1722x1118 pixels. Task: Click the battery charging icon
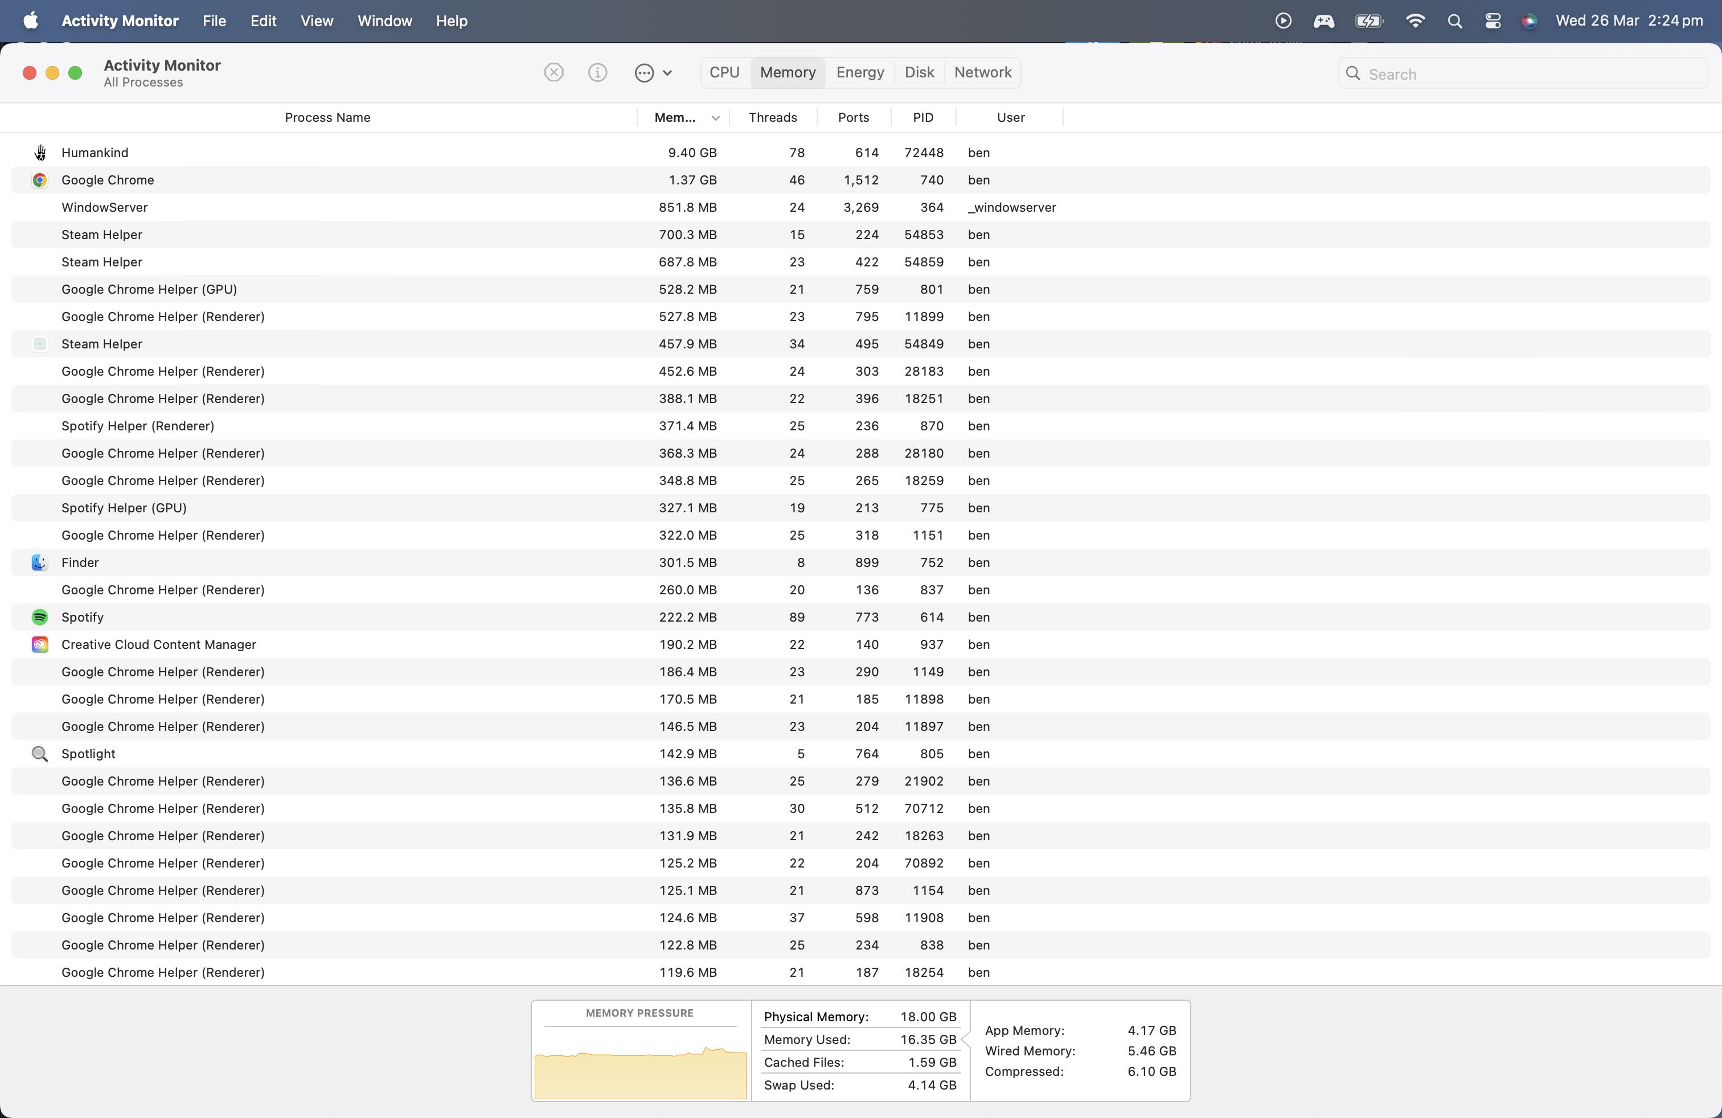point(1369,21)
